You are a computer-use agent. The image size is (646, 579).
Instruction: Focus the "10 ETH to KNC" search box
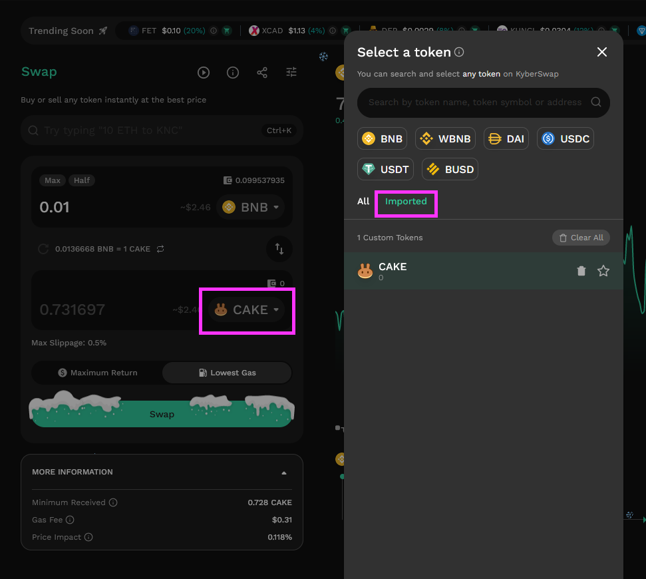(162, 130)
